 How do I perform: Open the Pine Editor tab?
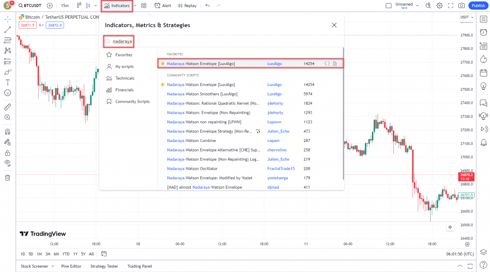pos(71,266)
